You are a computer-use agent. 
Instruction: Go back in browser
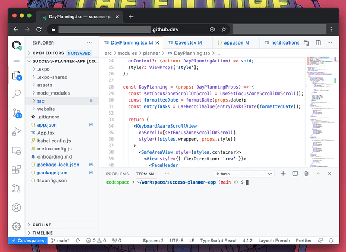click(x=16, y=29)
